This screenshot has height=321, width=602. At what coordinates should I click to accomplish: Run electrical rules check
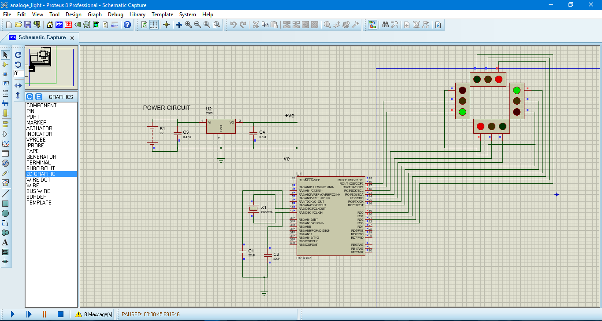[438, 25]
